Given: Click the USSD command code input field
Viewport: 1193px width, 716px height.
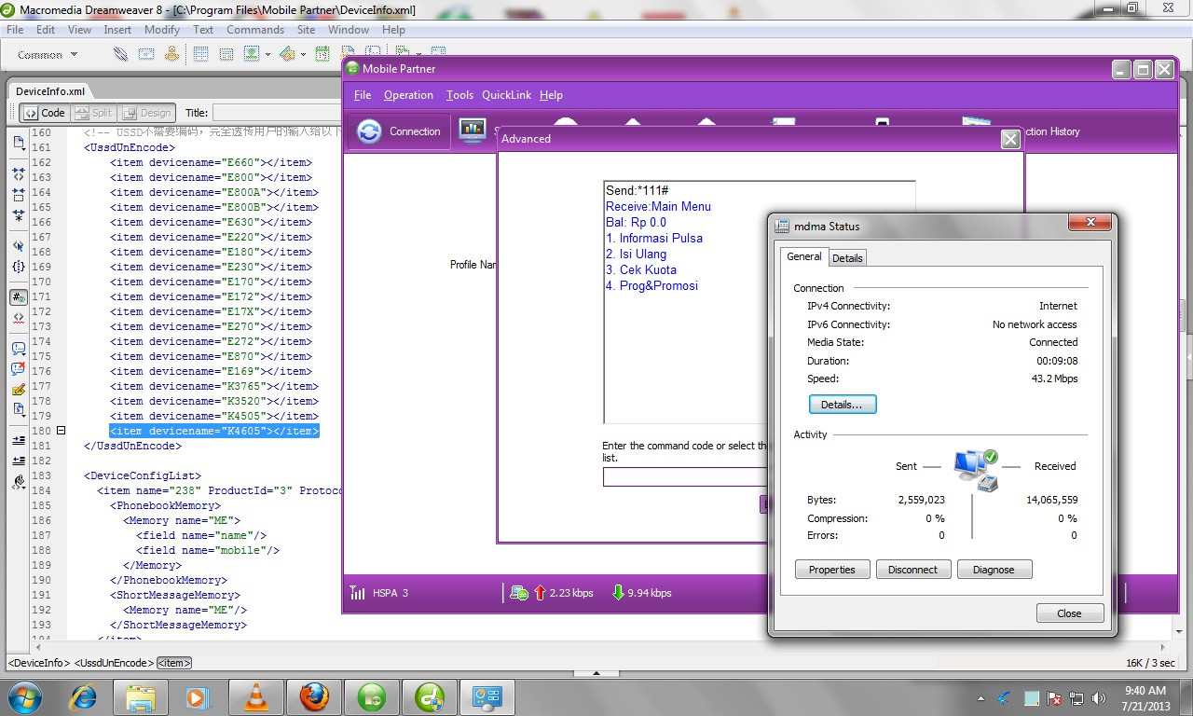Looking at the screenshot, I should click(x=684, y=477).
